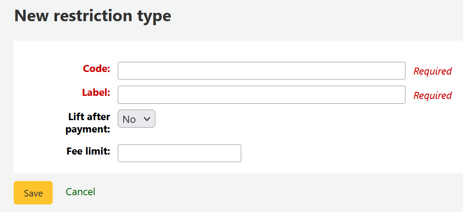Click the green Cancel link
The width and height of the screenshot is (463, 212).
point(80,192)
